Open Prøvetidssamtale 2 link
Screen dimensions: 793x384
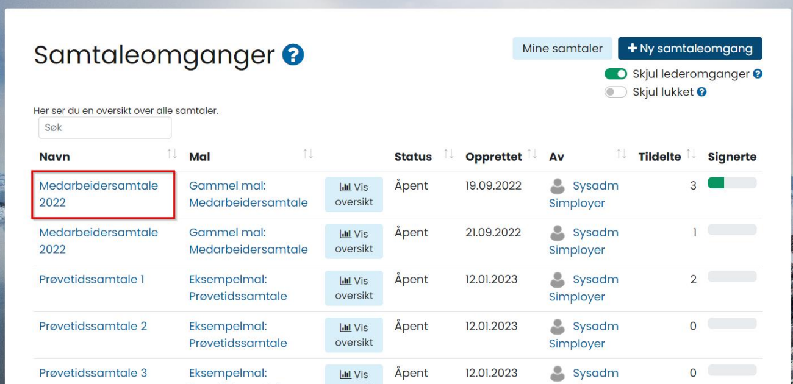click(93, 326)
